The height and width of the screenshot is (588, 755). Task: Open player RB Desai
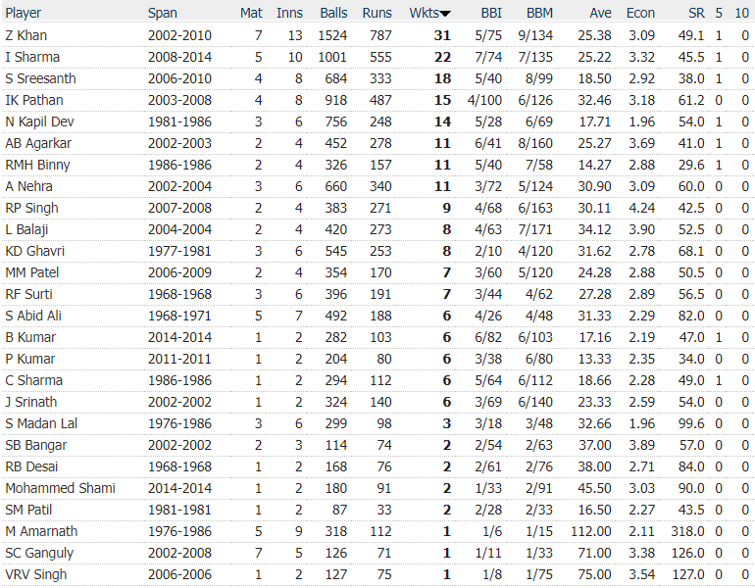click(31, 466)
